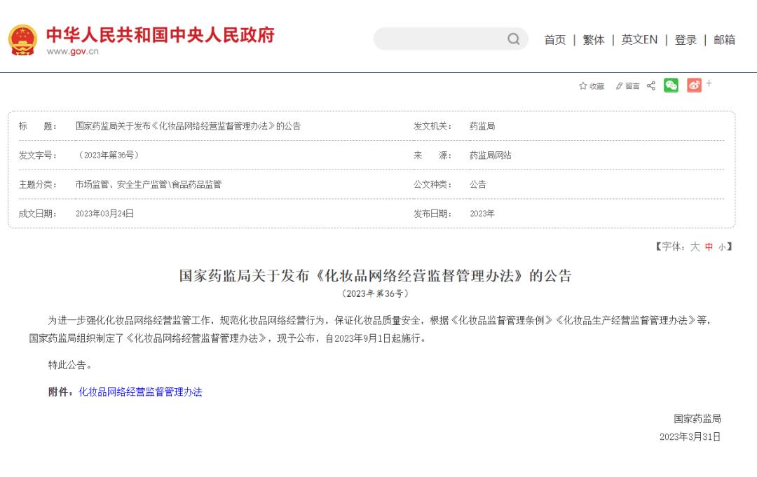Viewport: 757px width, 477px height.
Task: Click the 登录 login link
Action: [x=686, y=40]
